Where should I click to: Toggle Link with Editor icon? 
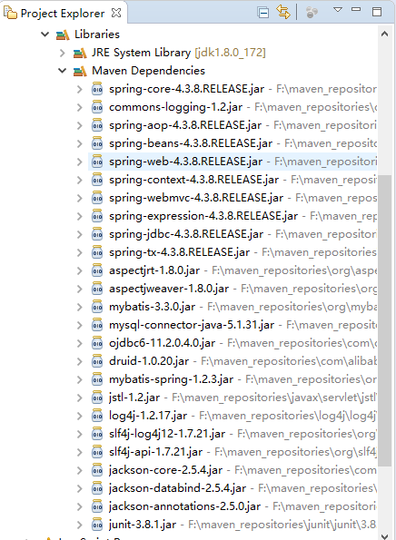[x=283, y=13]
